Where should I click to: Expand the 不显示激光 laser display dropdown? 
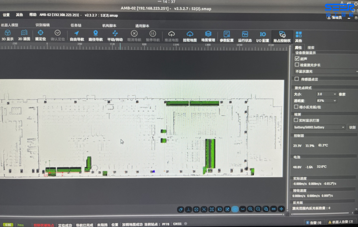[326, 71]
